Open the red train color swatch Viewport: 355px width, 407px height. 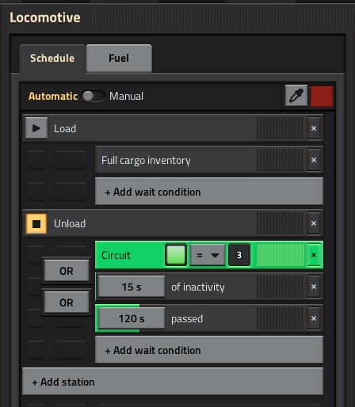[322, 96]
